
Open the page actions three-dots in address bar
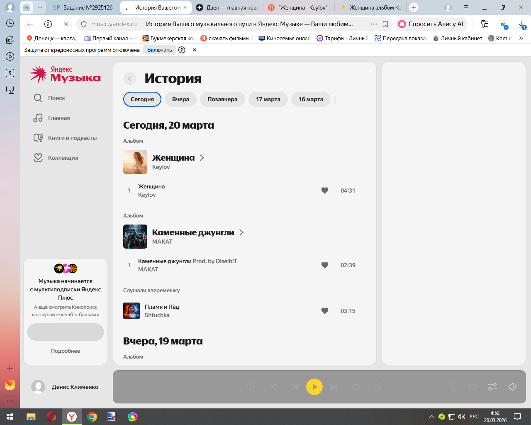(x=374, y=24)
